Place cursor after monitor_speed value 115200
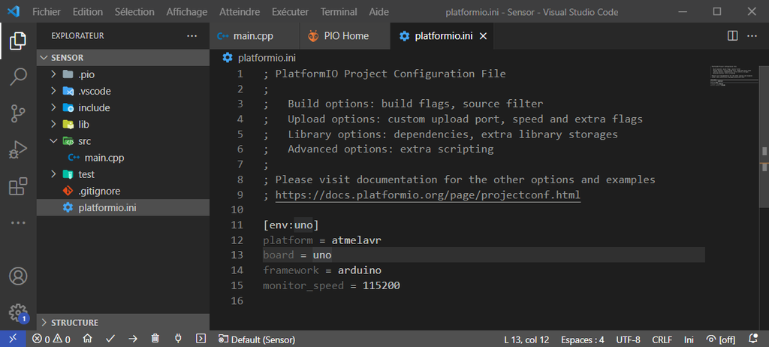The height and width of the screenshot is (347, 769). coord(401,285)
